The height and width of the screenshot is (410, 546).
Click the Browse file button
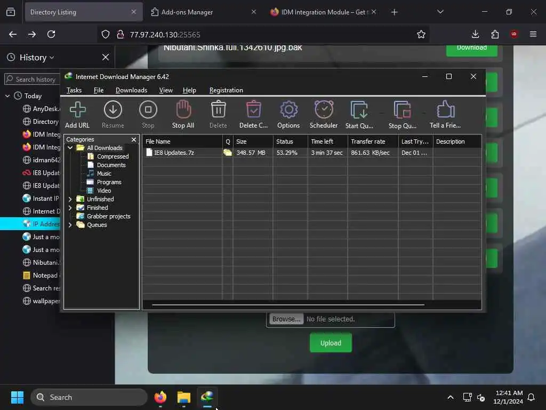click(x=286, y=319)
